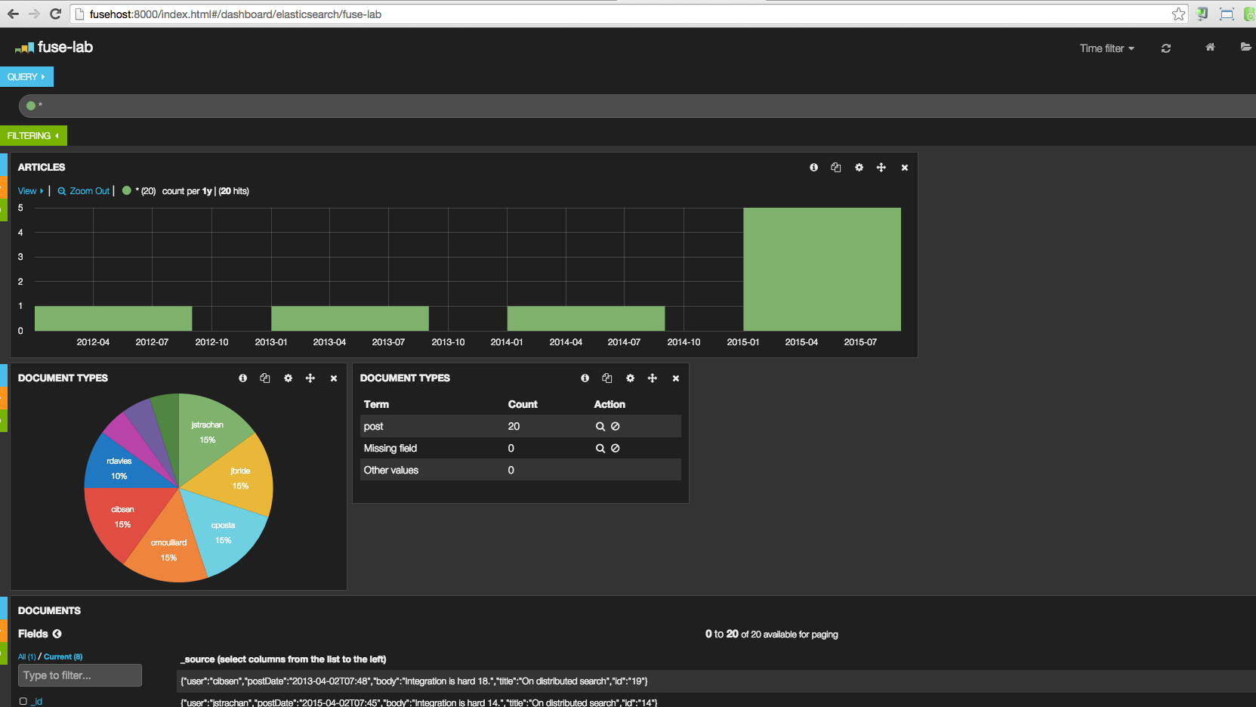
Task: Refresh the dashboard with the refresh icon
Action: (x=1166, y=48)
